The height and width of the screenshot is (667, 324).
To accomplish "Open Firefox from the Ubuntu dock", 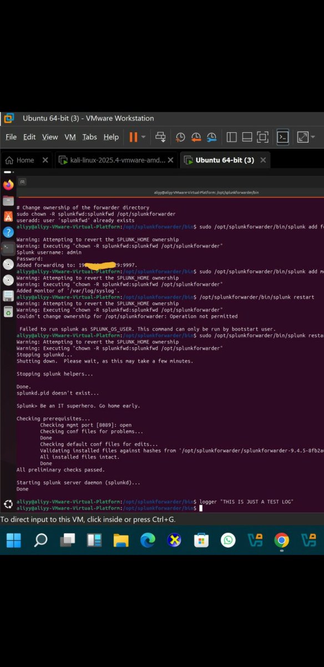I will click(x=8, y=185).
